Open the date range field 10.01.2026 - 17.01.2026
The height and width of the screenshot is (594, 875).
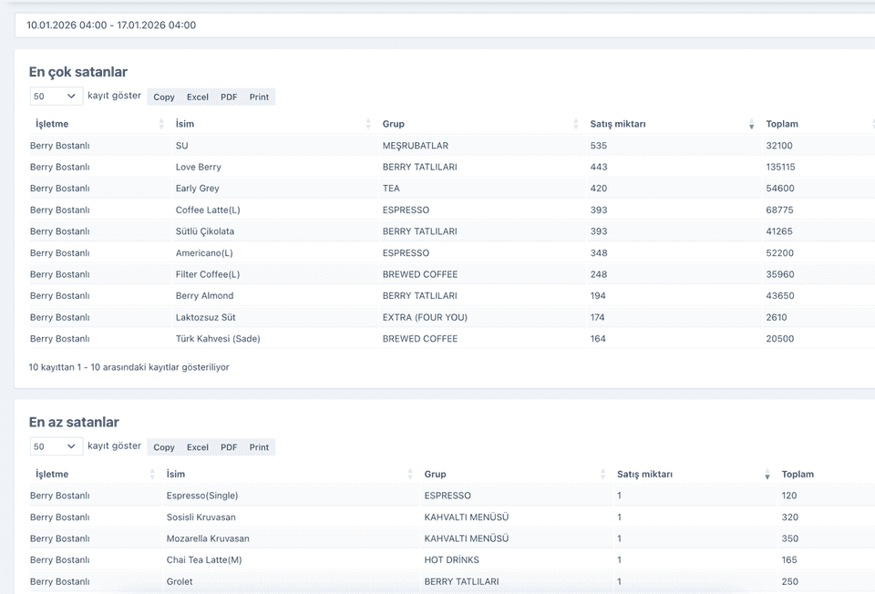coord(445,26)
